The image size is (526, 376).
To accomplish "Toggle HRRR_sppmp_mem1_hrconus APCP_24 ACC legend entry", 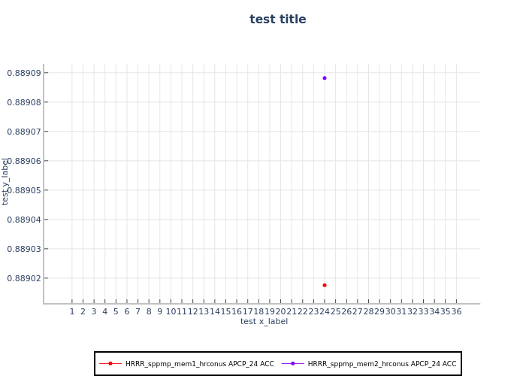I will click(199, 364).
